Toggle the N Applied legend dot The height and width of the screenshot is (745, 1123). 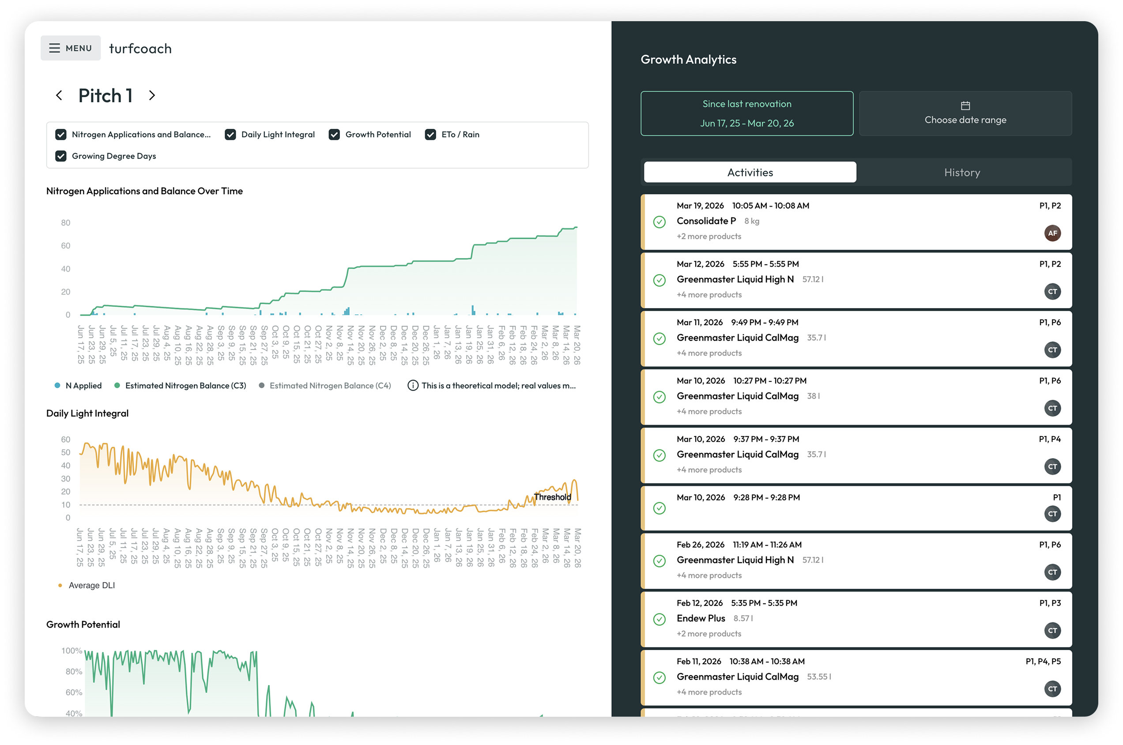point(57,385)
